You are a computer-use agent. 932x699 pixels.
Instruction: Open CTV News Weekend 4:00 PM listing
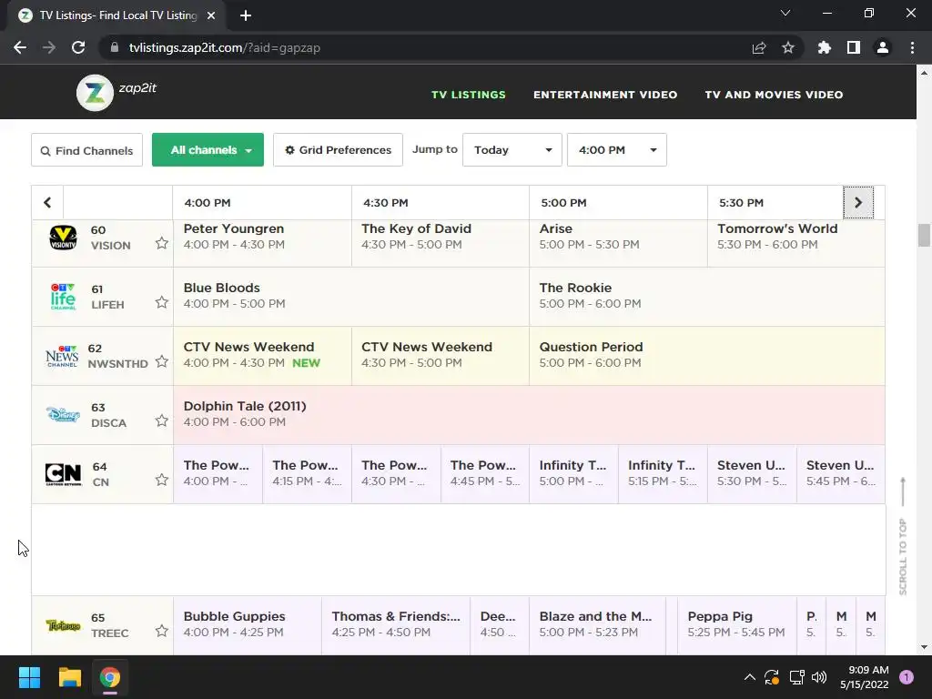[262, 355]
